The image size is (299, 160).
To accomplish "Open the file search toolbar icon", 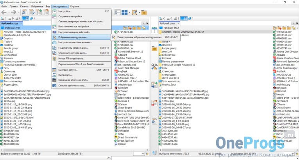I will [25, 12].
